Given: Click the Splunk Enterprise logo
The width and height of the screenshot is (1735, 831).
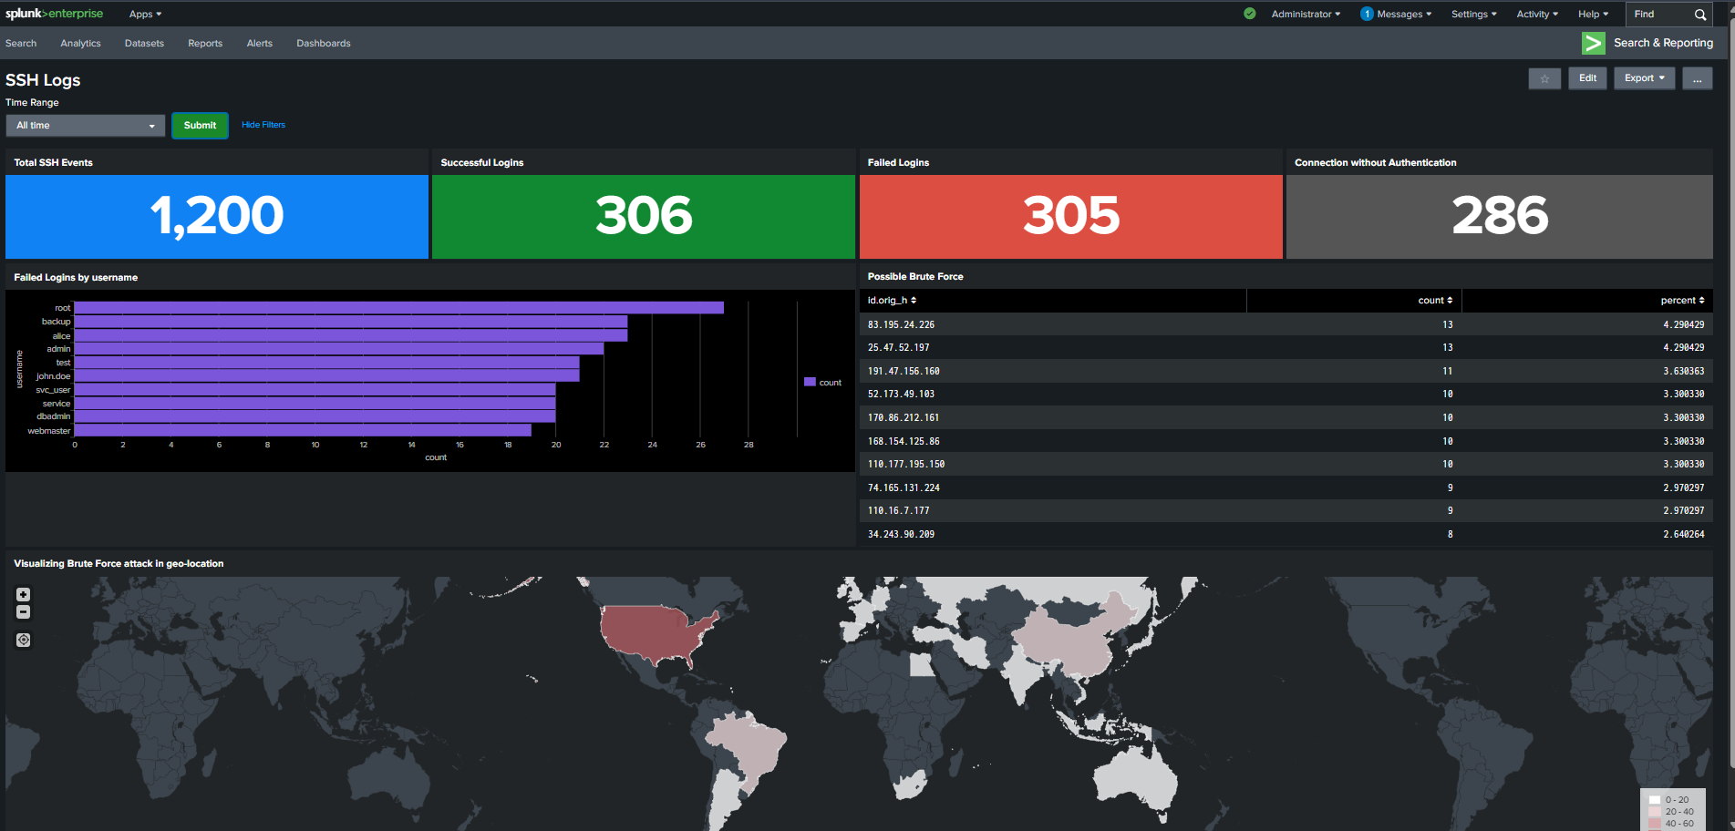Looking at the screenshot, I should click(54, 14).
